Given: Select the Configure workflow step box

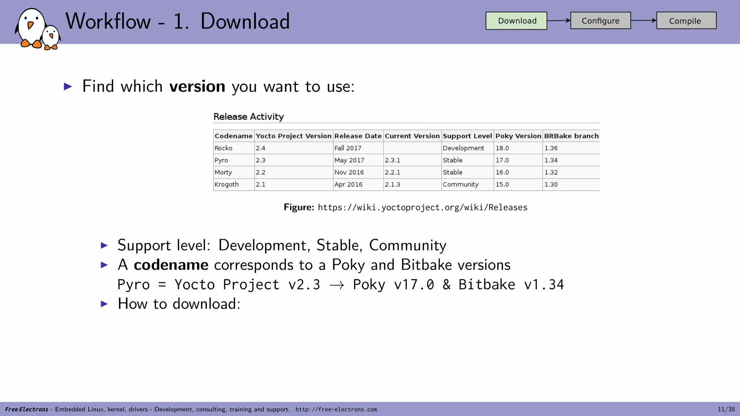Looking at the screenshot, I should (x=601, y=21).
